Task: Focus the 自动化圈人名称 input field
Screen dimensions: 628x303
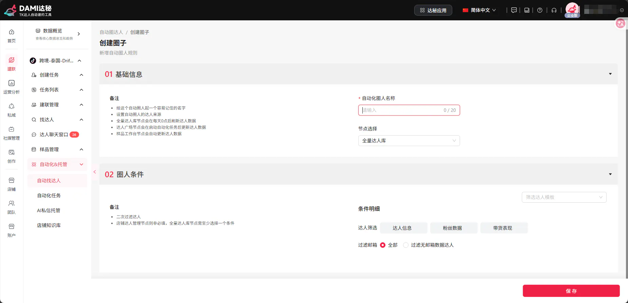Action: (409, 110)
